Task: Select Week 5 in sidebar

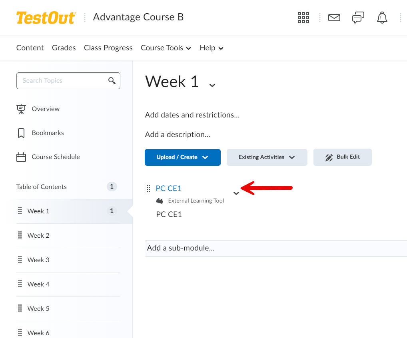Action: [68, 309]
